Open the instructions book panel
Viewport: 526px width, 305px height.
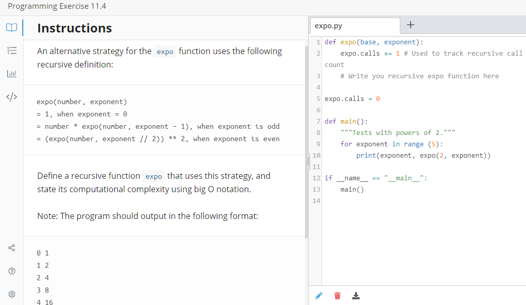coord(11,28)
